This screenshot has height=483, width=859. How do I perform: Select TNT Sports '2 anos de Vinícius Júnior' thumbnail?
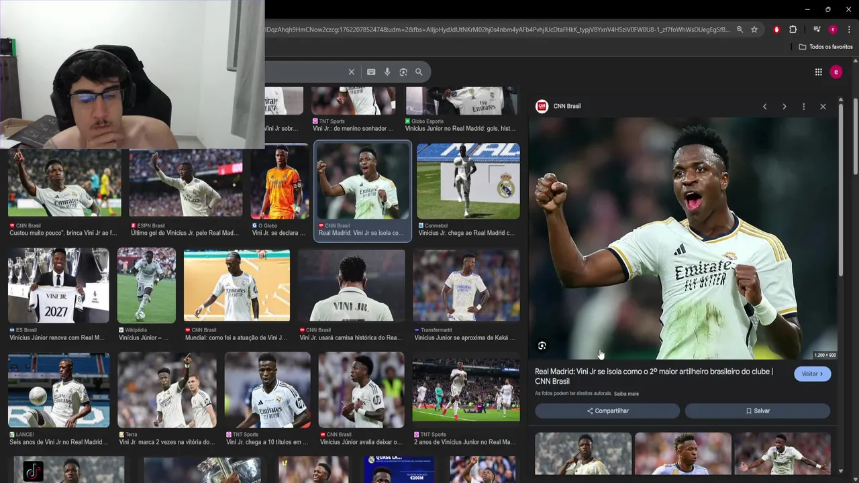tap(466, 390)
